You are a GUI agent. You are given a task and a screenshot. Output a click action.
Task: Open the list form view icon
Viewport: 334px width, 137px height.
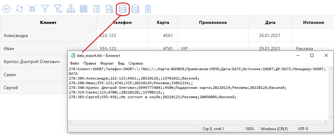(97, 9)
